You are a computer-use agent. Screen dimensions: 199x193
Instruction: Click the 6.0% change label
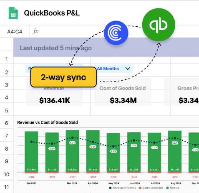point(73,143)
